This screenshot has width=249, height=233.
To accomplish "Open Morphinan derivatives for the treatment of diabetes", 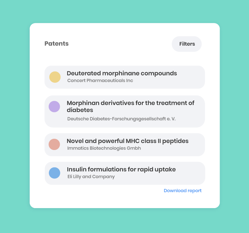I will [x=130, y=107].
